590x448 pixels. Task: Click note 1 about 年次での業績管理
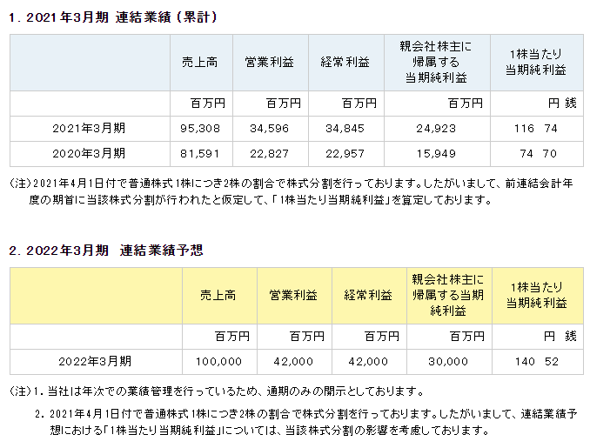(217, 391)
